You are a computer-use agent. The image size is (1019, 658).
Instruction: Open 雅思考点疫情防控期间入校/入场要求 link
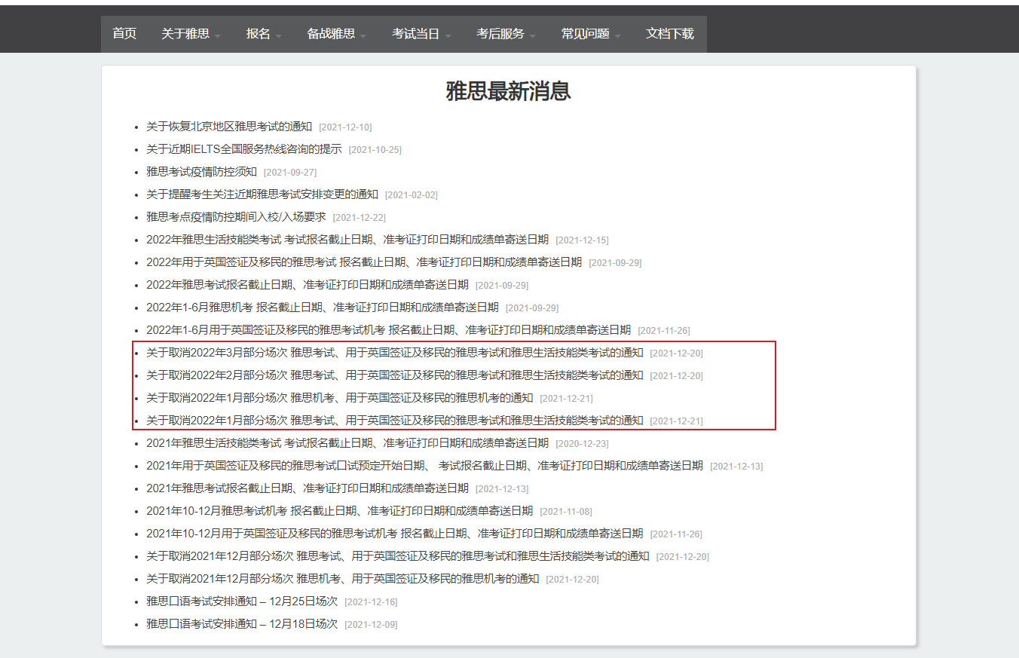pos(236,217)
